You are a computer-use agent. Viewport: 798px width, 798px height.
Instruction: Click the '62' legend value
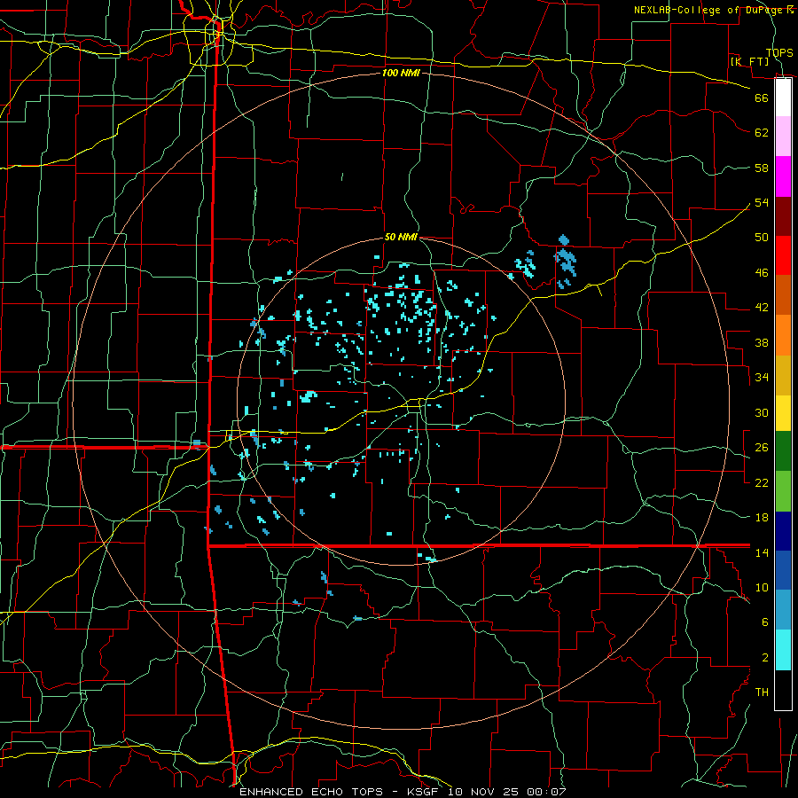(x=762, y=133)
